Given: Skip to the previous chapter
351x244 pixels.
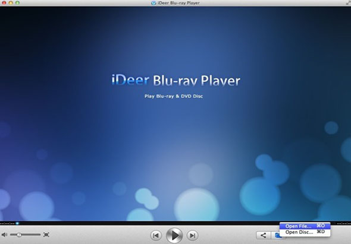Looking at the screenshot, I should point(156,235).
